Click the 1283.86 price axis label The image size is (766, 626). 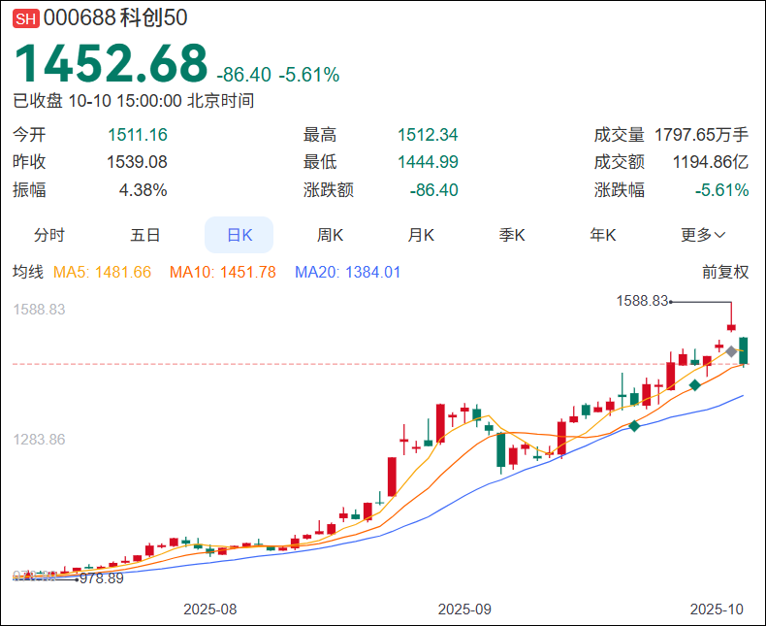pos(39,440)
